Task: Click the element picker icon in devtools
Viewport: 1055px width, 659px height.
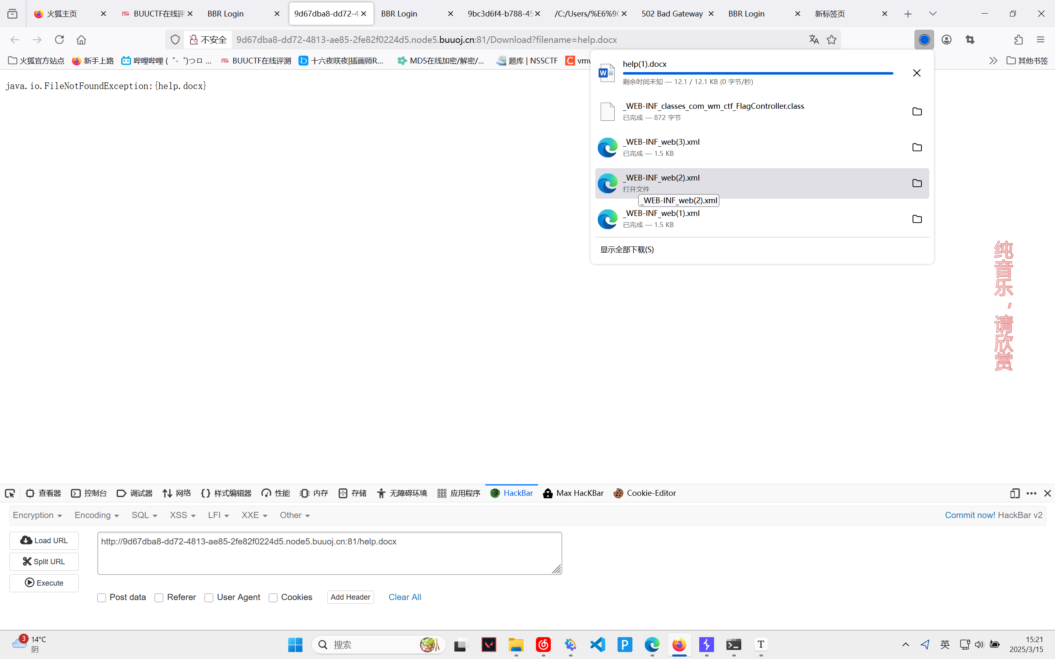Action: 9,493
